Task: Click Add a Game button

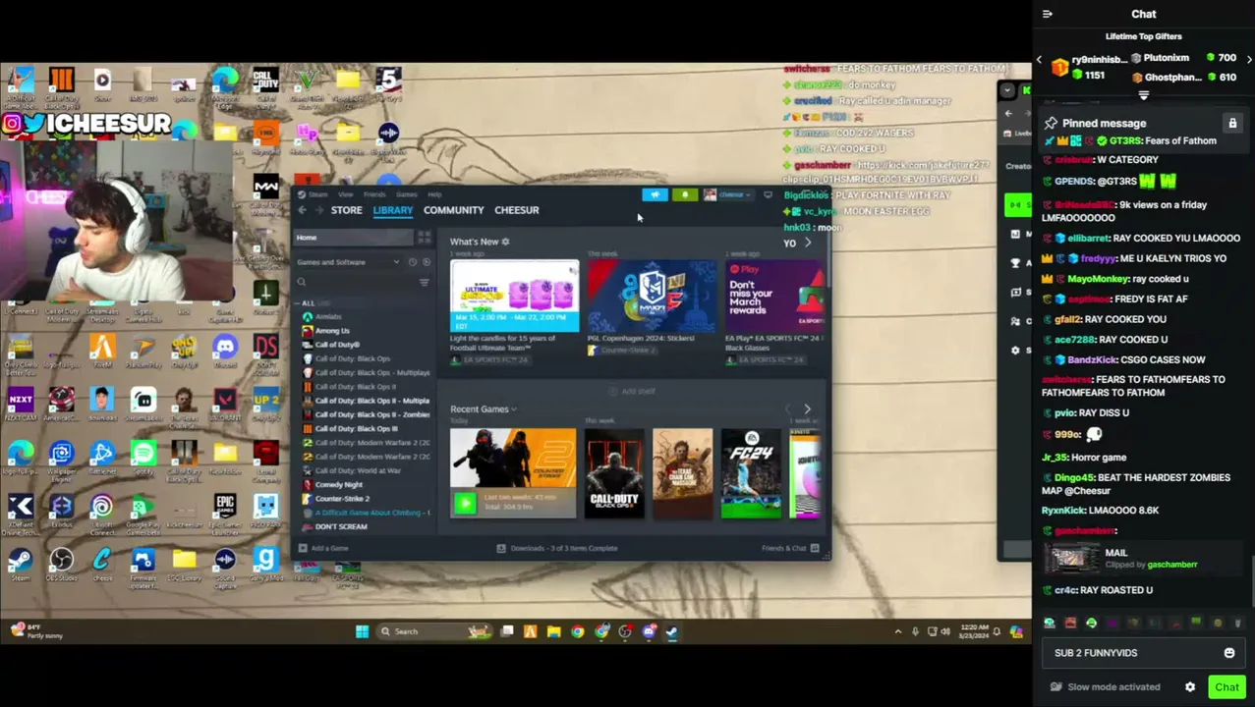Action: 324,548
